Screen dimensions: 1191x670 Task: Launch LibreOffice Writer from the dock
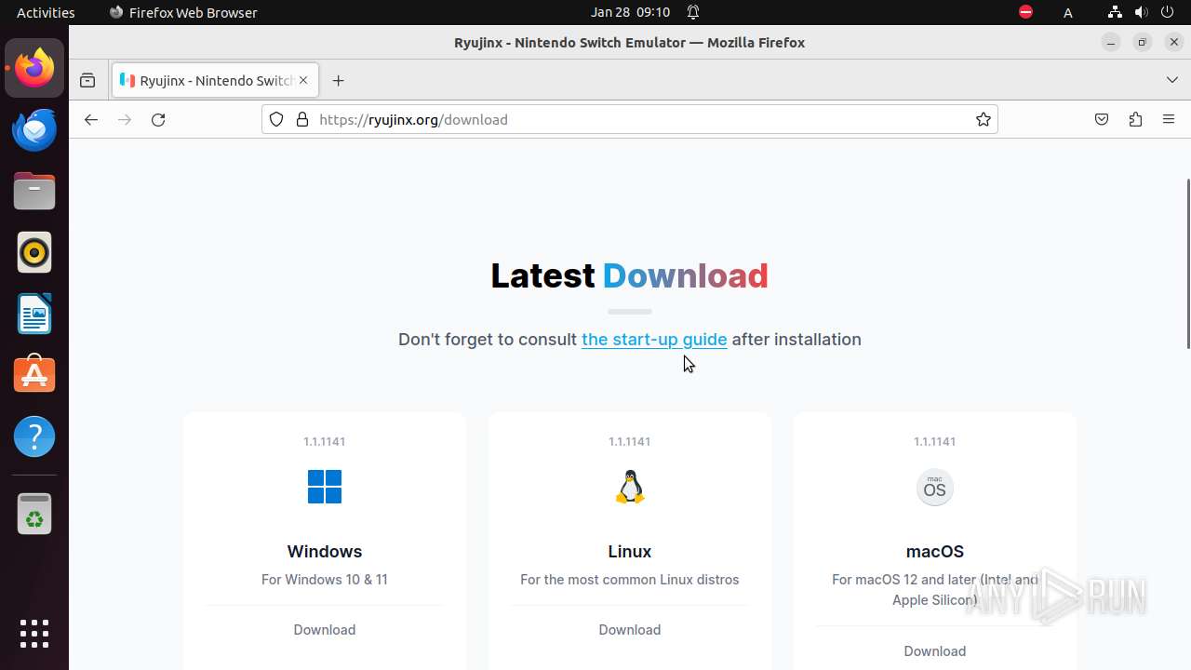tap(34, 314)
